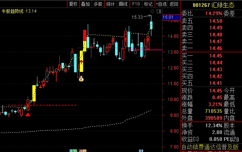Click the 涨幅 3.21% percentage value
This screenshot has height=152, width=242.
215,104
